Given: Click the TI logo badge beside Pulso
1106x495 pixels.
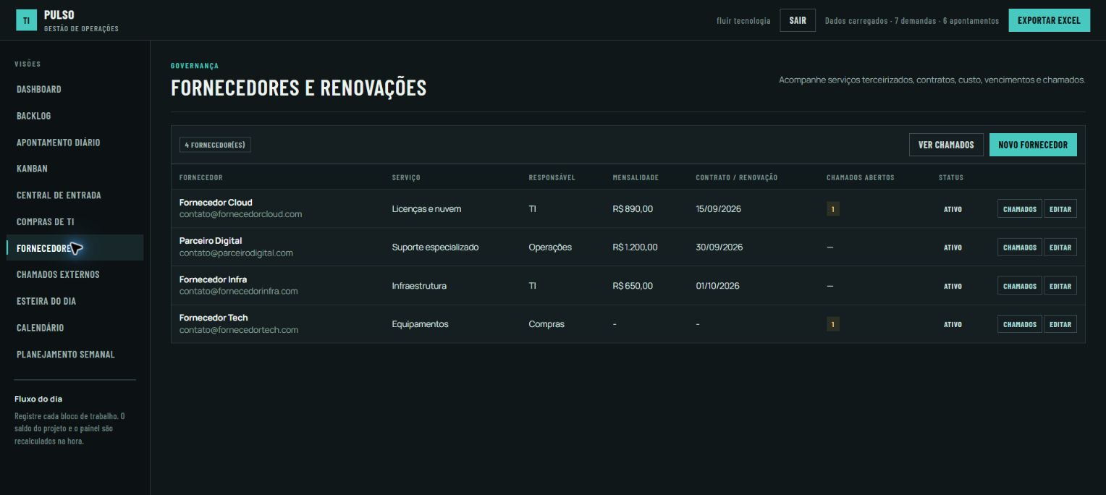Looking at the screenshot, I should tap(26, 20).
